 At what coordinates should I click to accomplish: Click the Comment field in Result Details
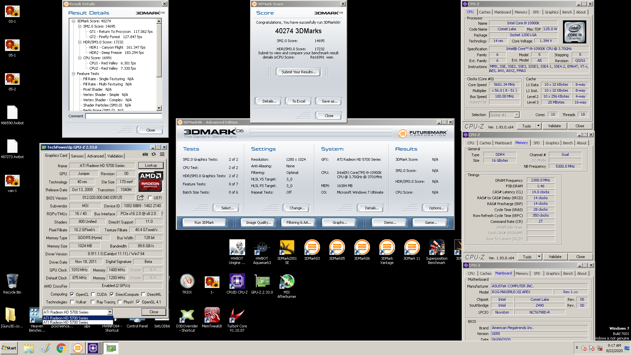tap(124, 116)
